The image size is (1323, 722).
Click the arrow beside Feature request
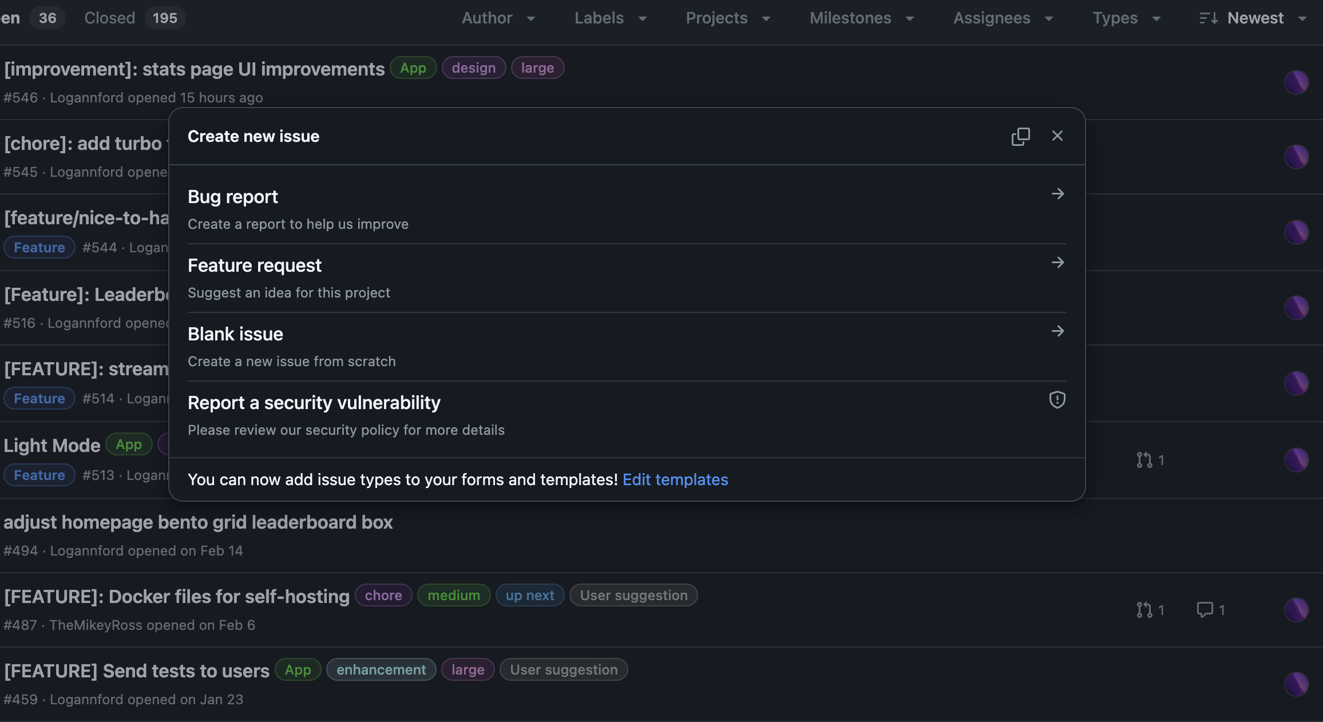(1057, 263)
